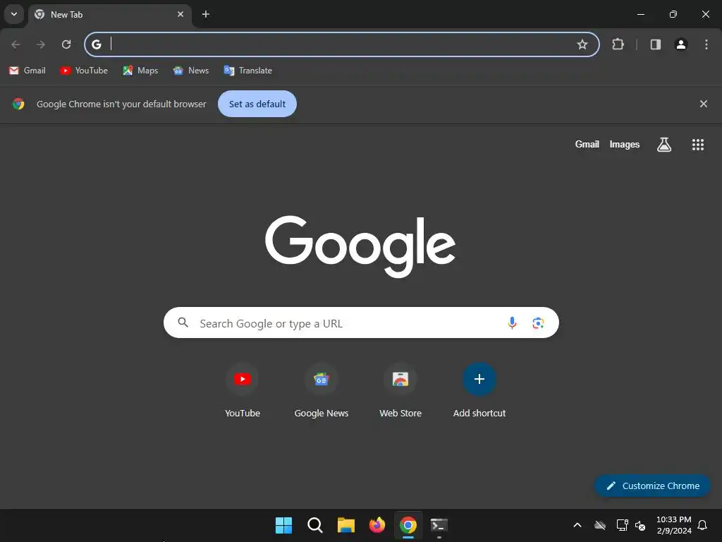Image resolution: width=722 pixels, height=542 pixels.
Task: Open clock showing 10:33 PM
Action: pos(673,525)
